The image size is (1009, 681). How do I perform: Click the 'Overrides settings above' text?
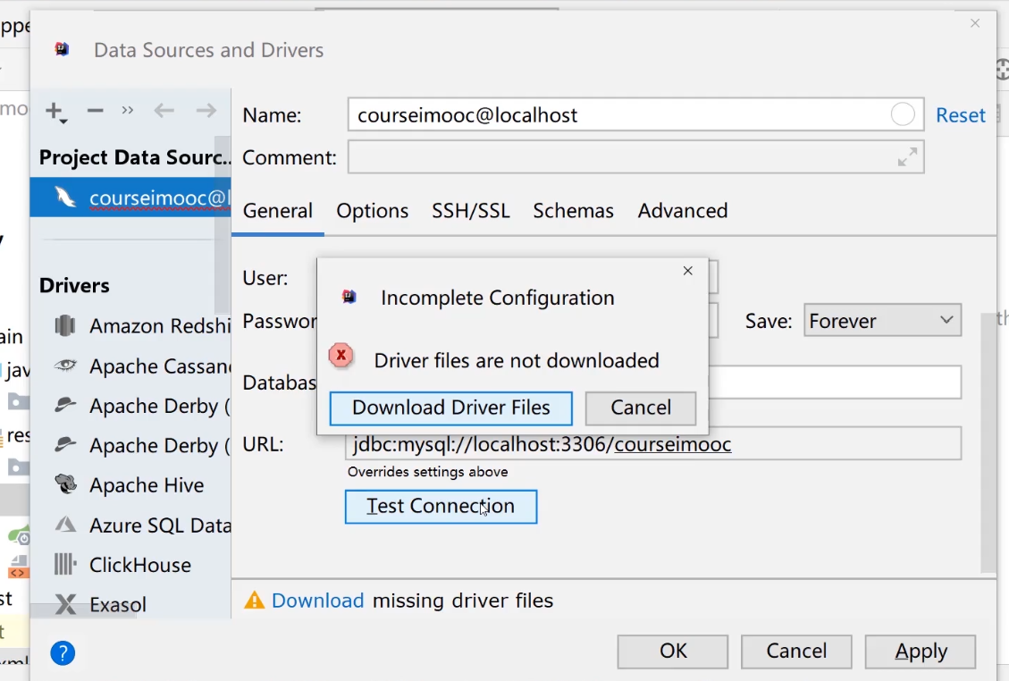tap(427, 472)
